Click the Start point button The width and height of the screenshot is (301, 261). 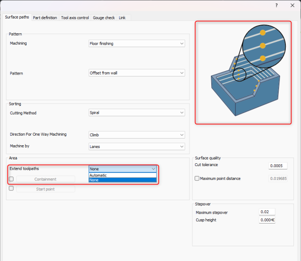46,189
